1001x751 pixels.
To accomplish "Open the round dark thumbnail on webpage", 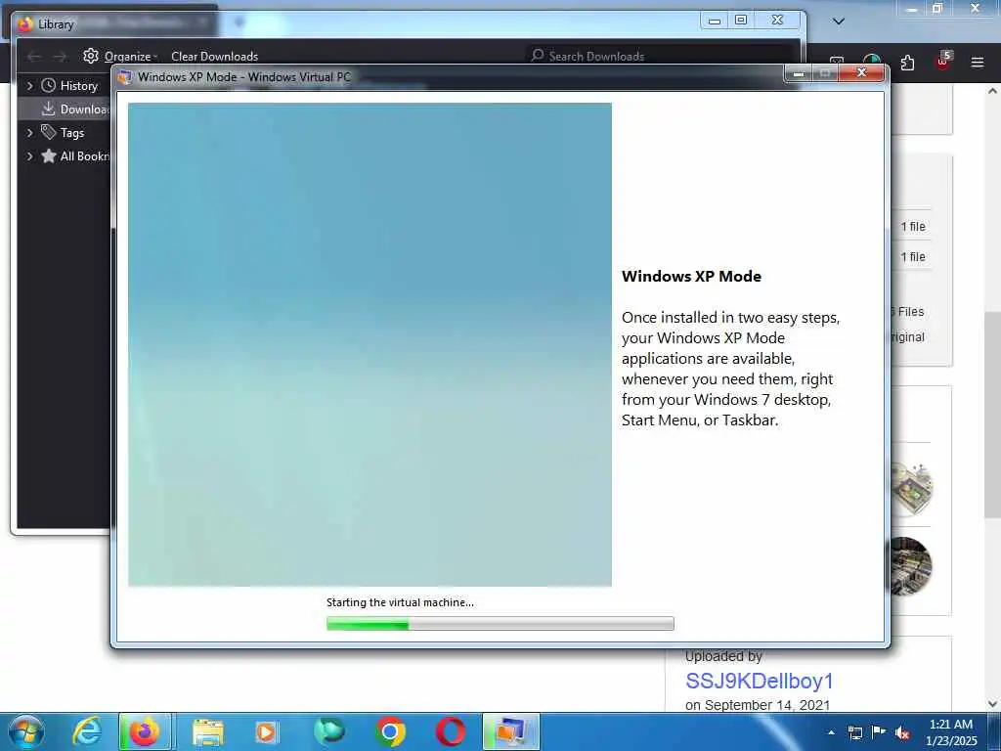I will point(911,566).
